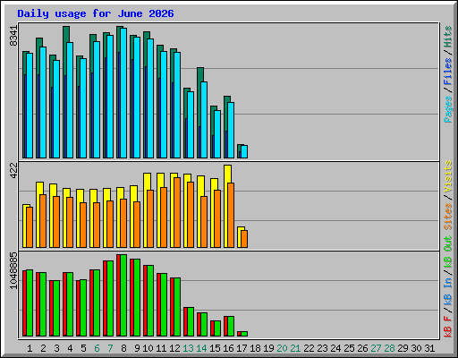Screen dimensions: 458x358
Task: Click the 1048885 y-axis value label
Action: [13, 270]
